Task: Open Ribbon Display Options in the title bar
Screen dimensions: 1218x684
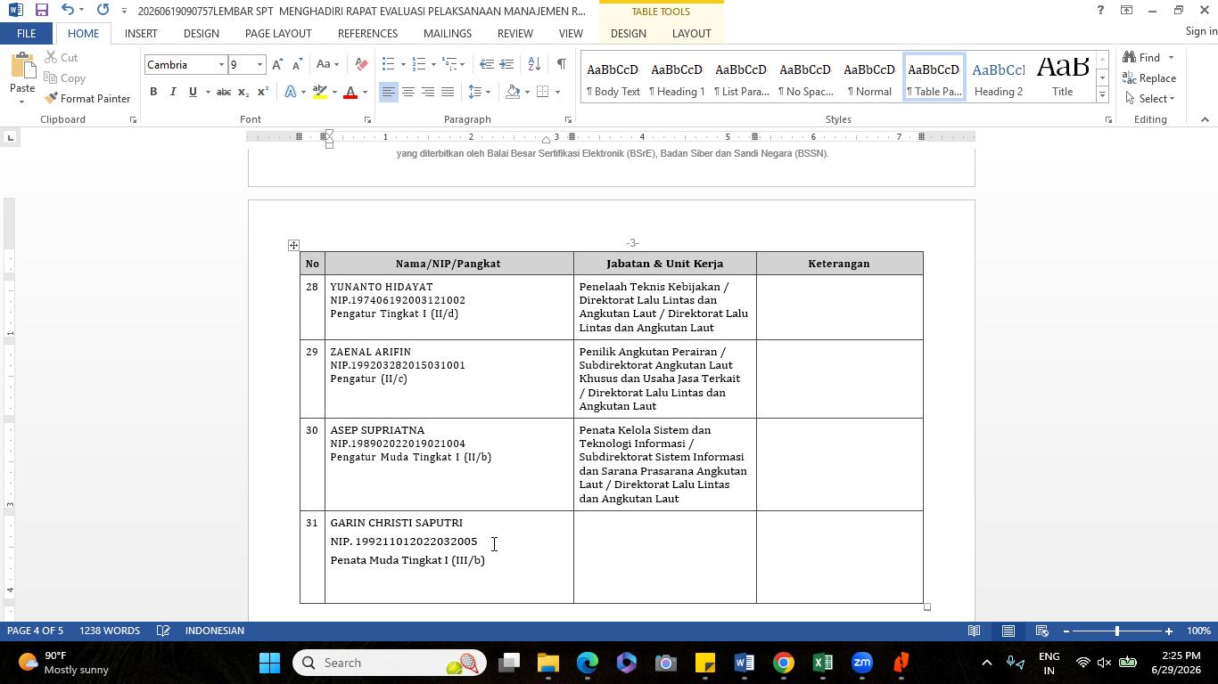Action: [1126, 11]
